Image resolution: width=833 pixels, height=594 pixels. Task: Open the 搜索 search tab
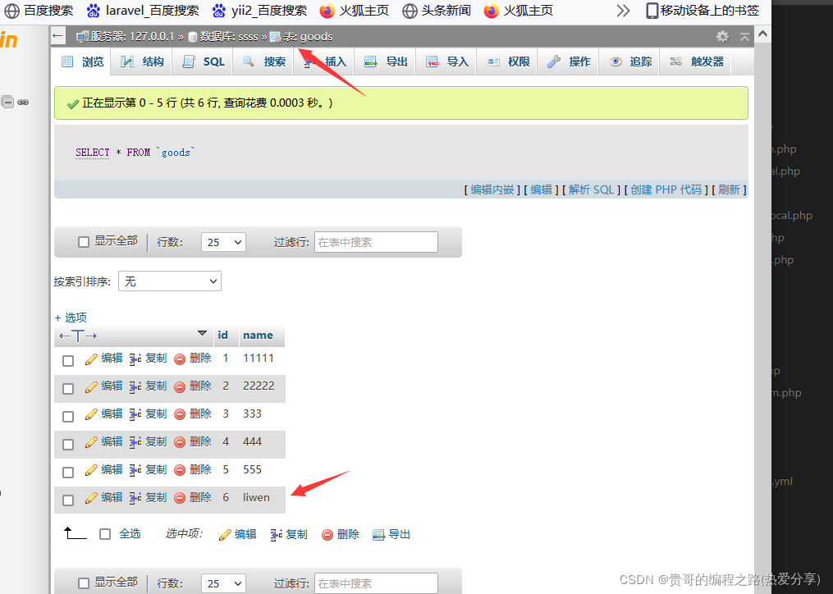263,62
